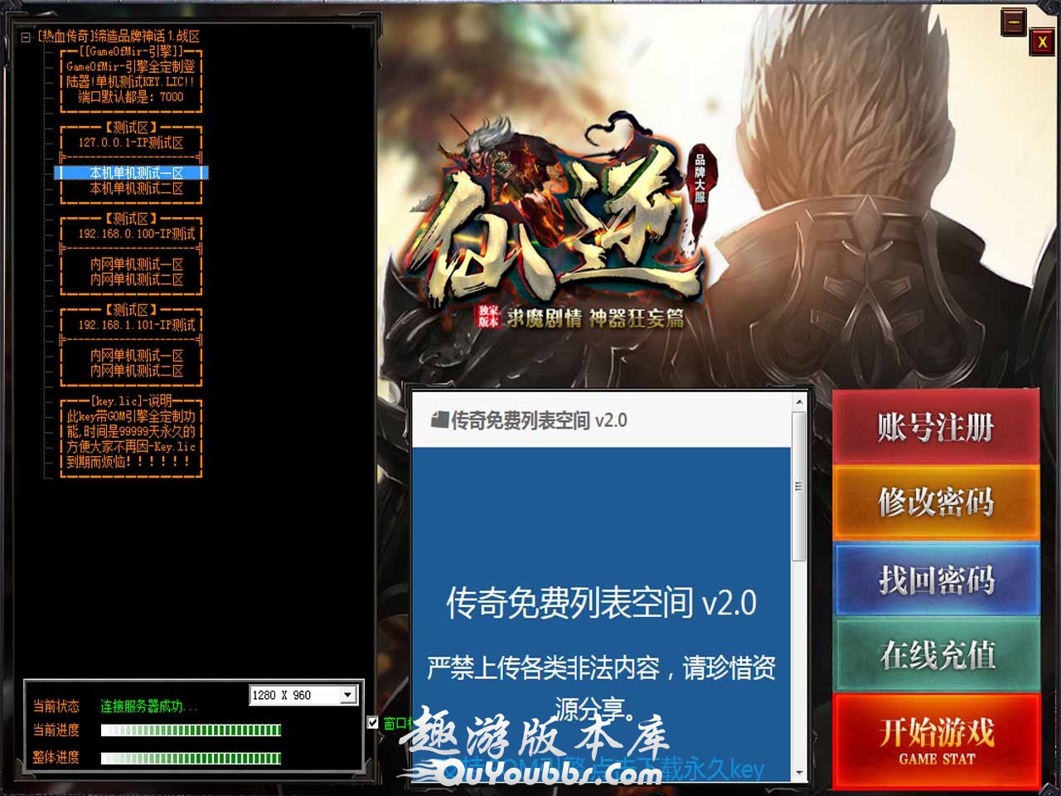1061x796 pixels.
Task: Open the 修改密码 change password button
Action: (x=936, y=502)
